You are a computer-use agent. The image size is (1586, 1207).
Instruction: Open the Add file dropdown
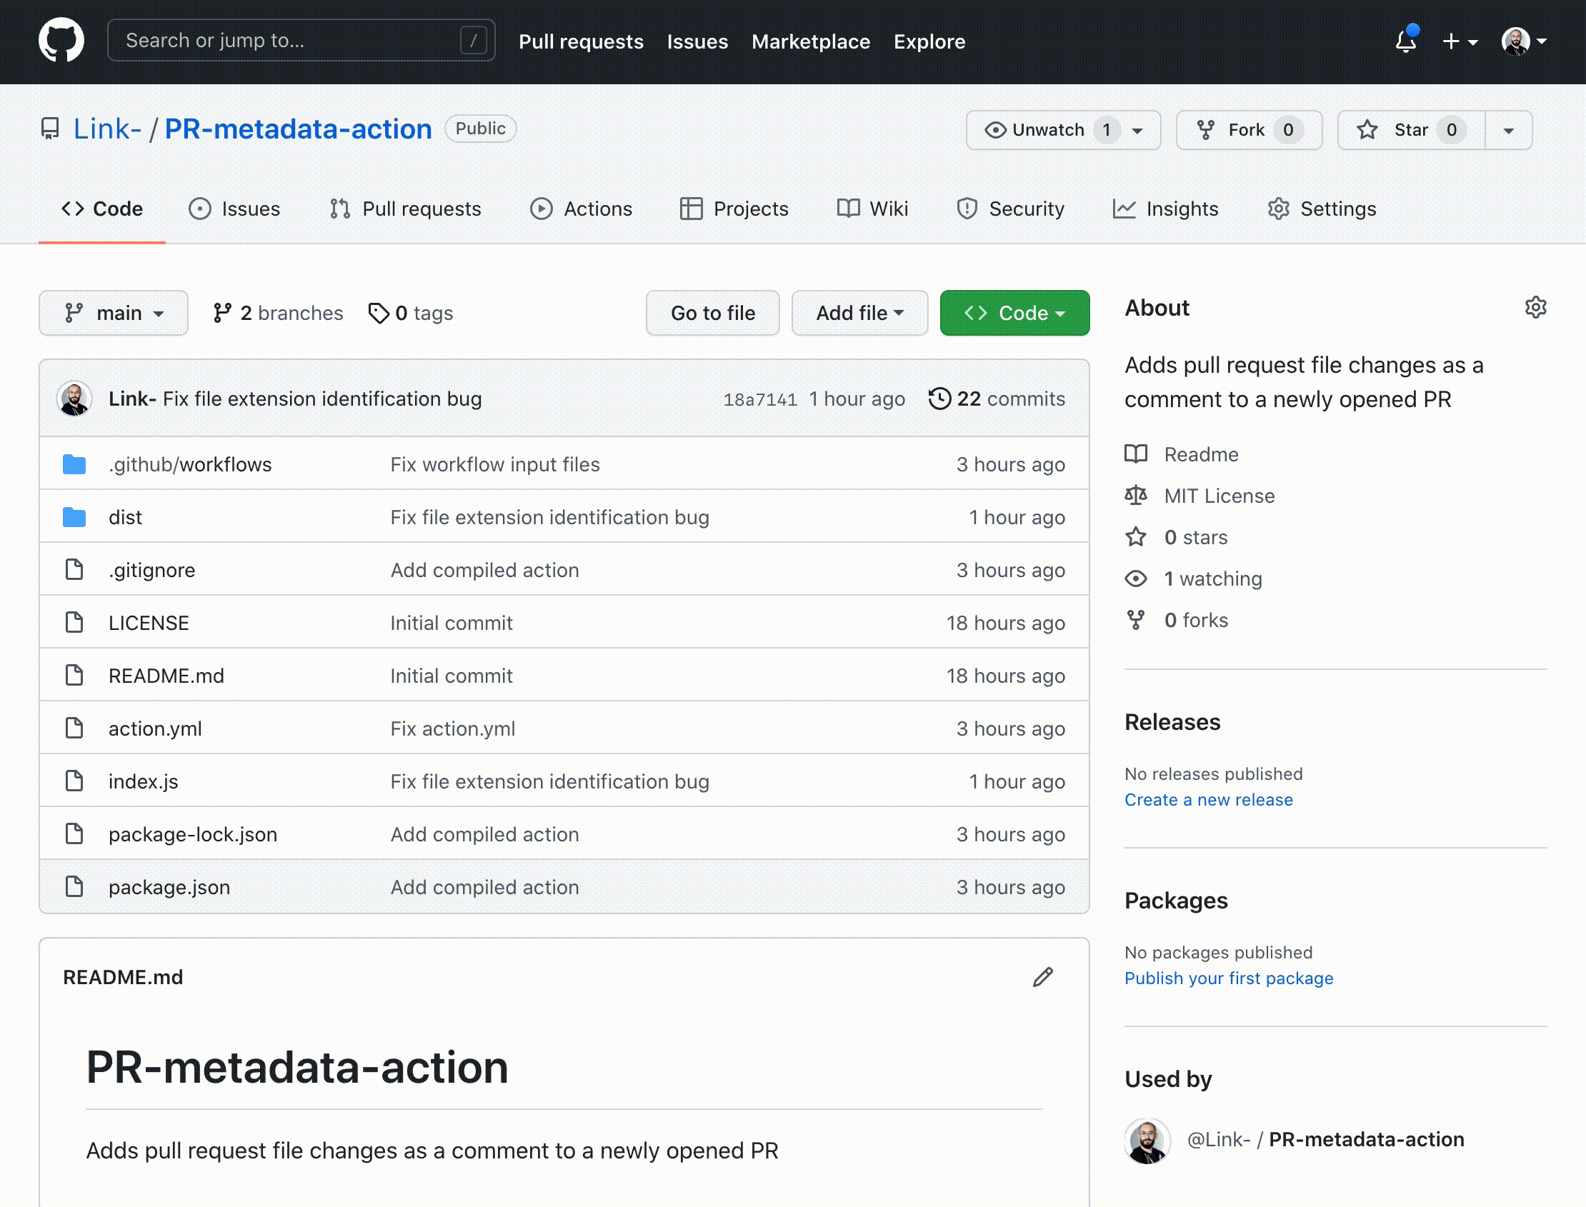(x=859, y=313)
